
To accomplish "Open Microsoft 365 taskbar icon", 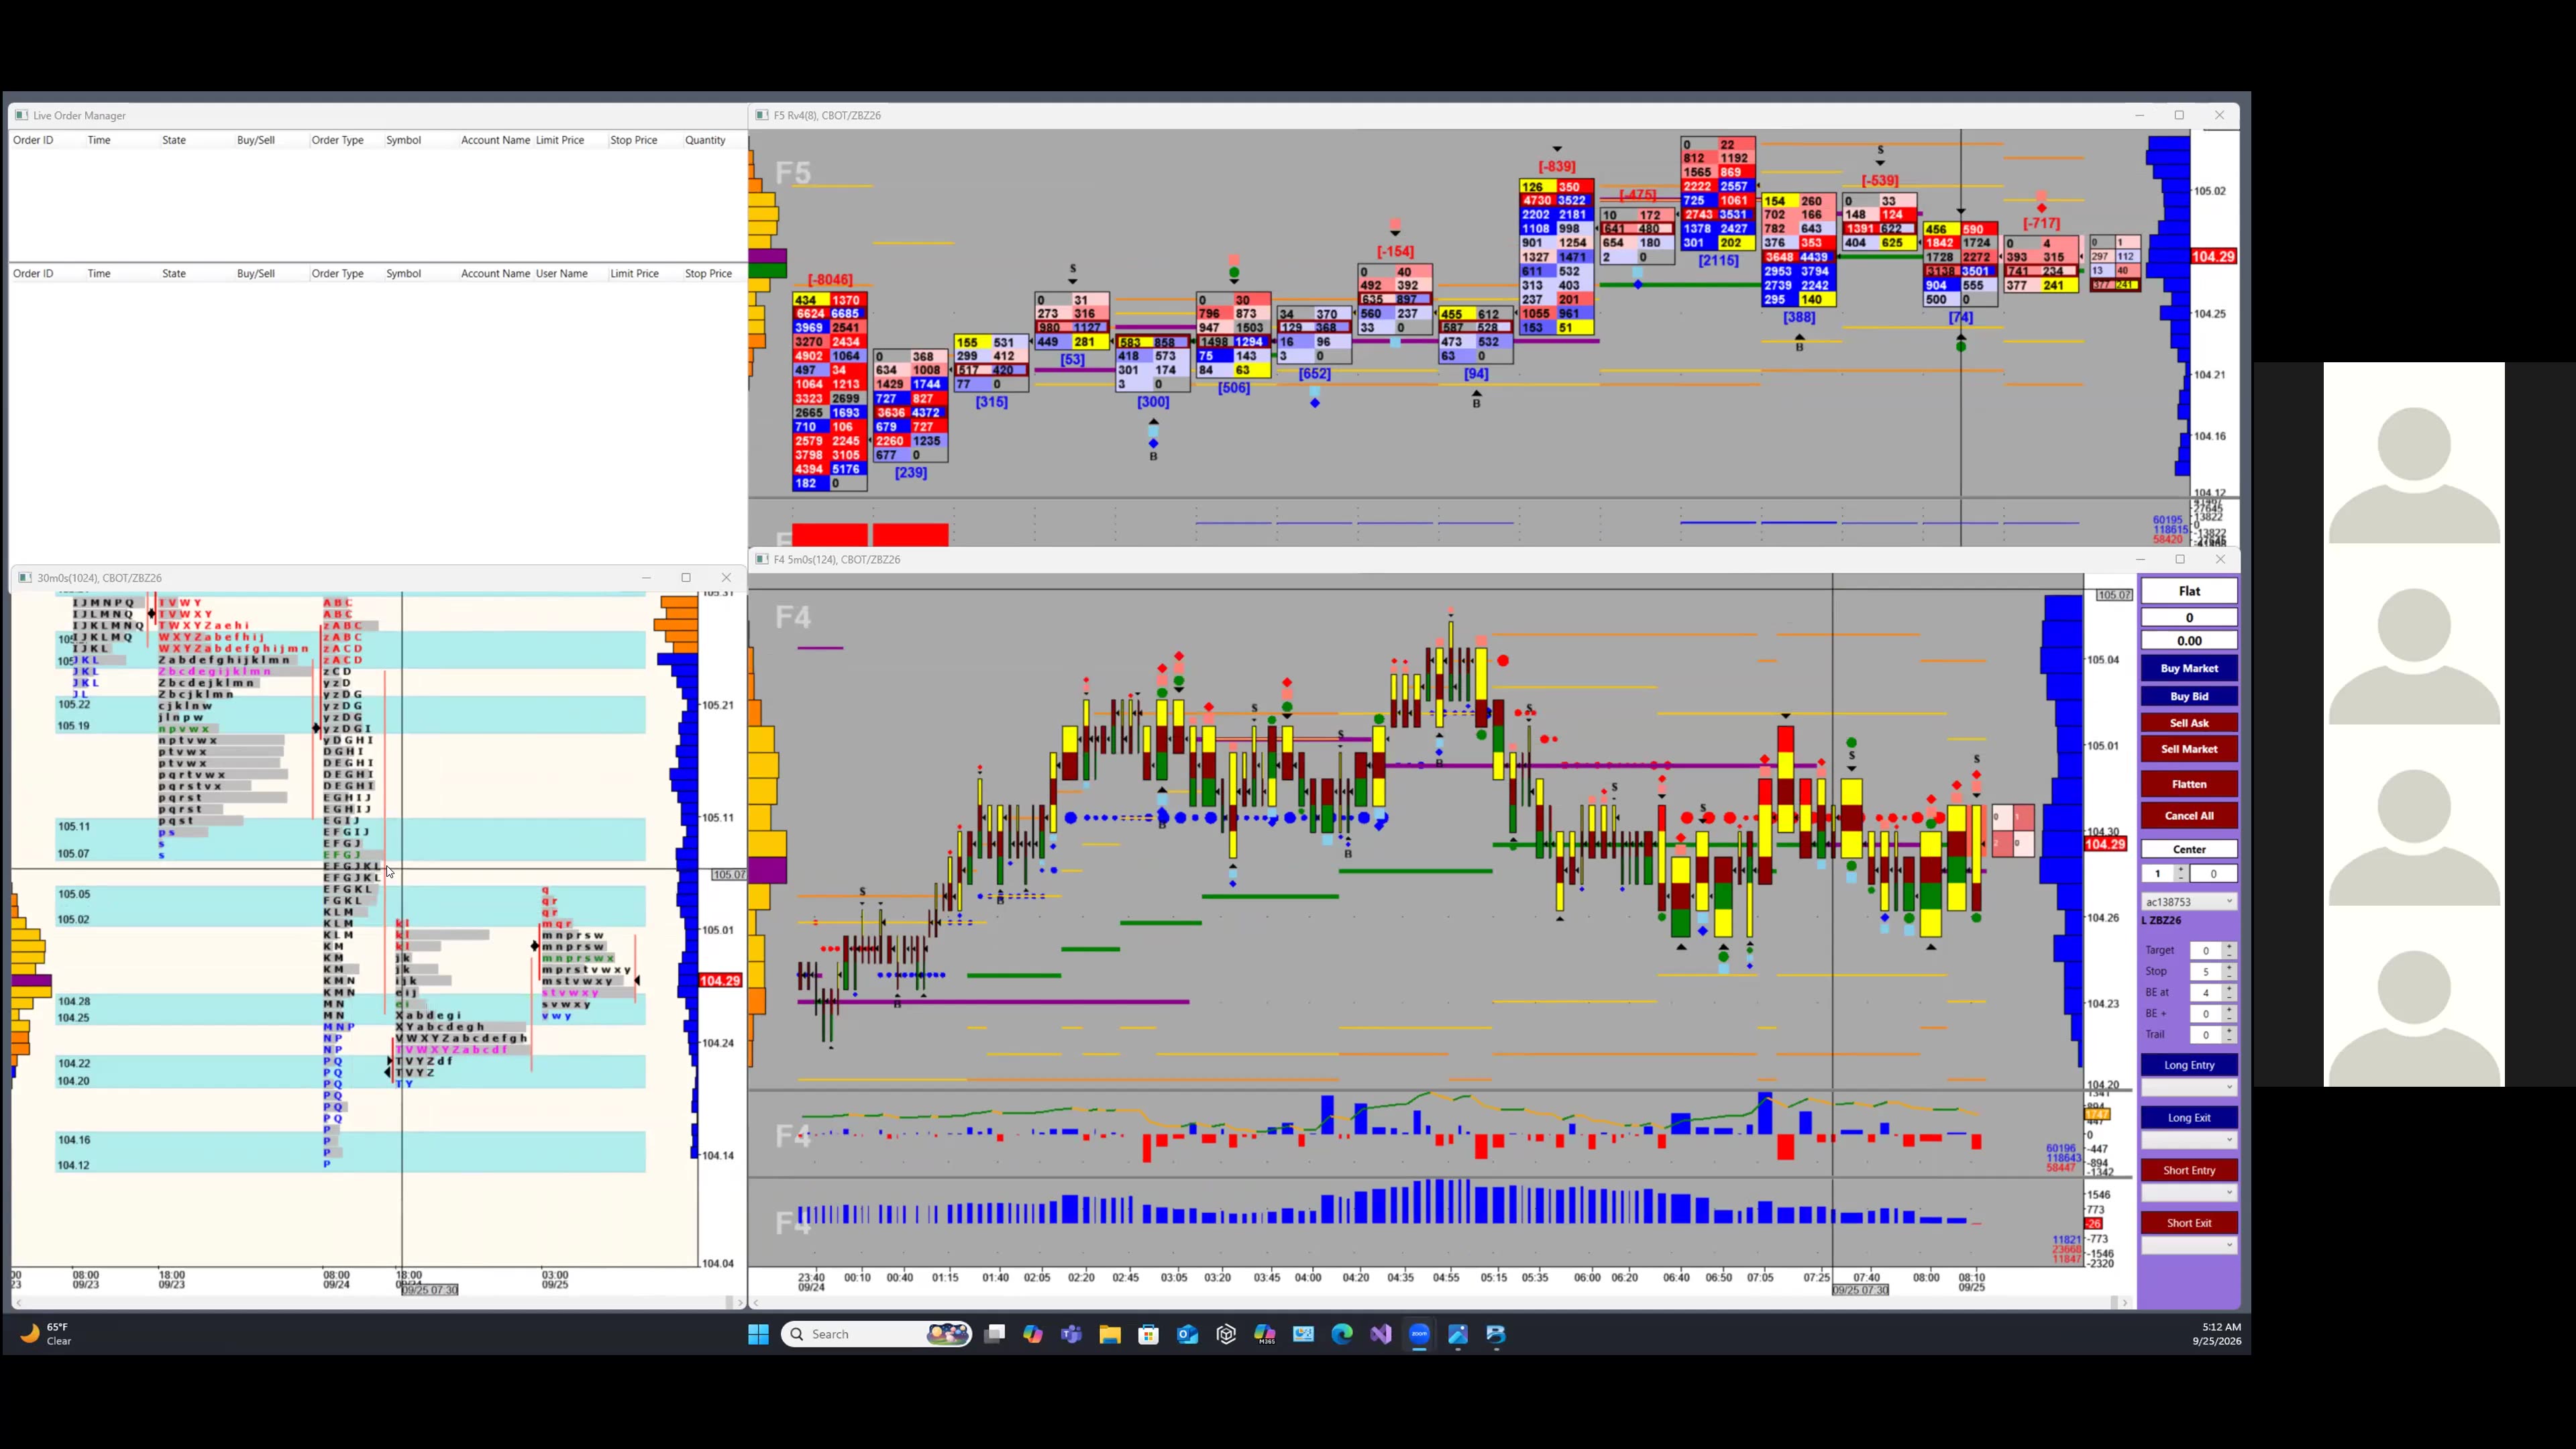I will (1265, 1334).
